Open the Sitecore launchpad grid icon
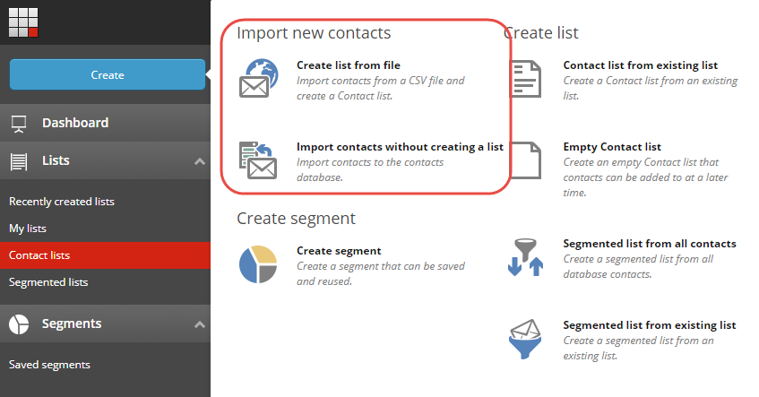Screen dimensions: 759x397 (x=23, y=22)
